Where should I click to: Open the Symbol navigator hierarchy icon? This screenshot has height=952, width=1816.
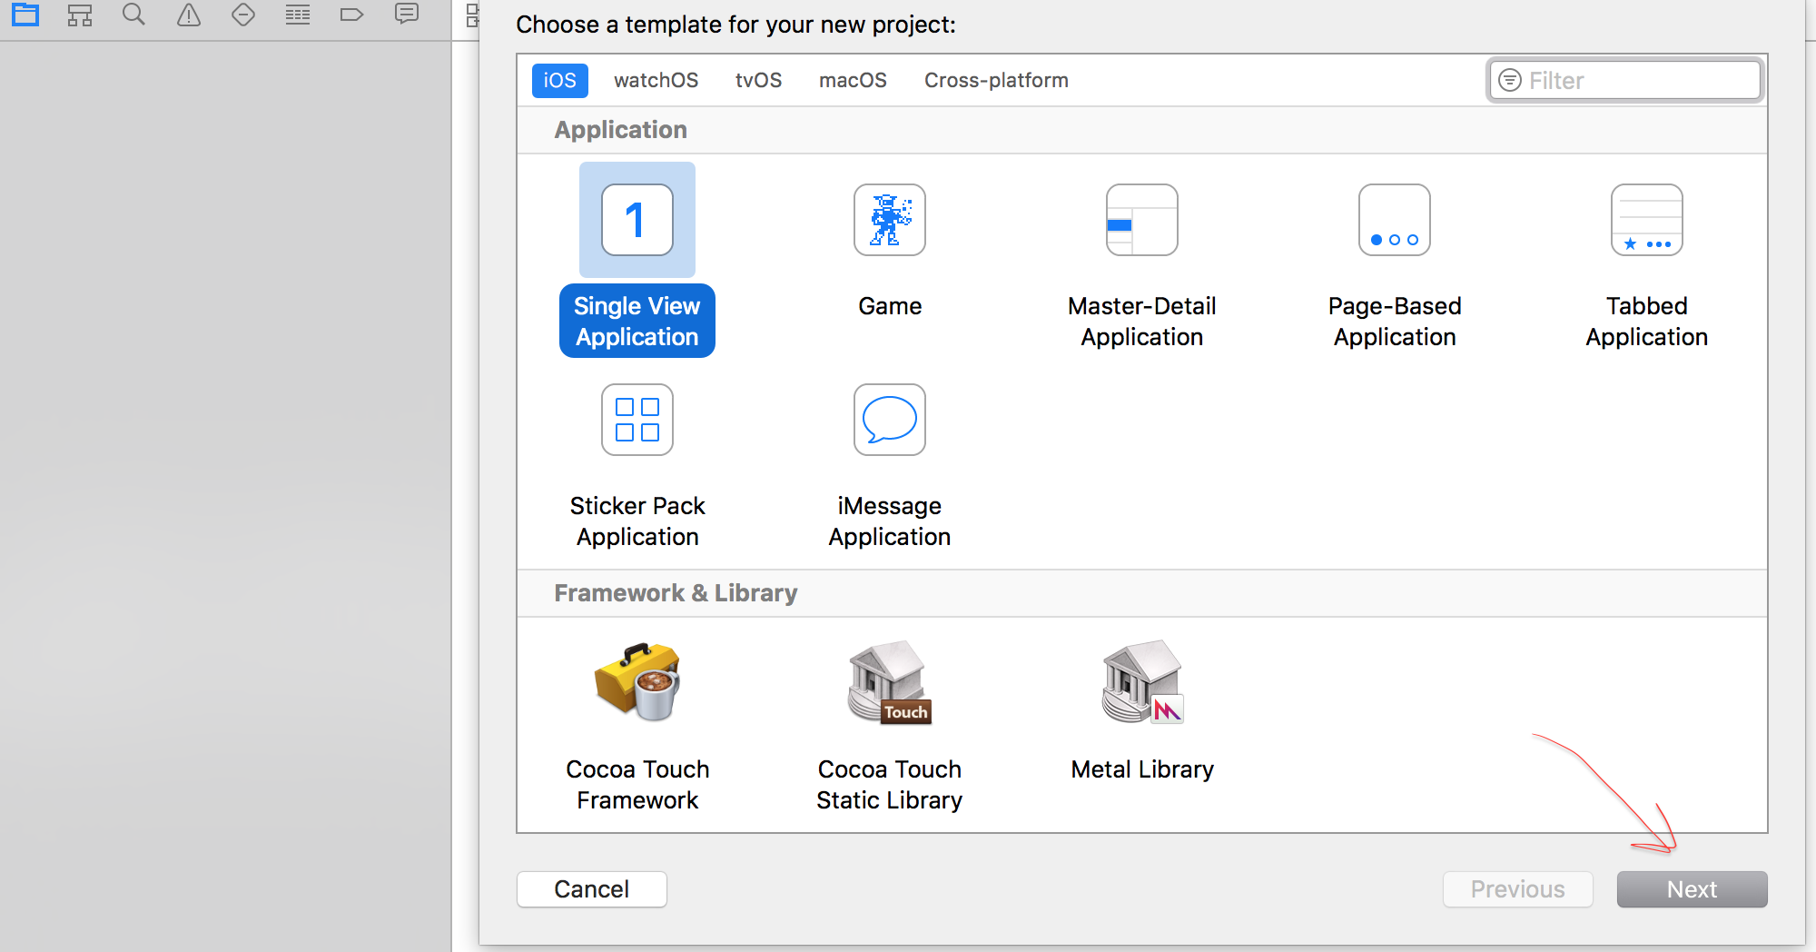click(80, 15)
